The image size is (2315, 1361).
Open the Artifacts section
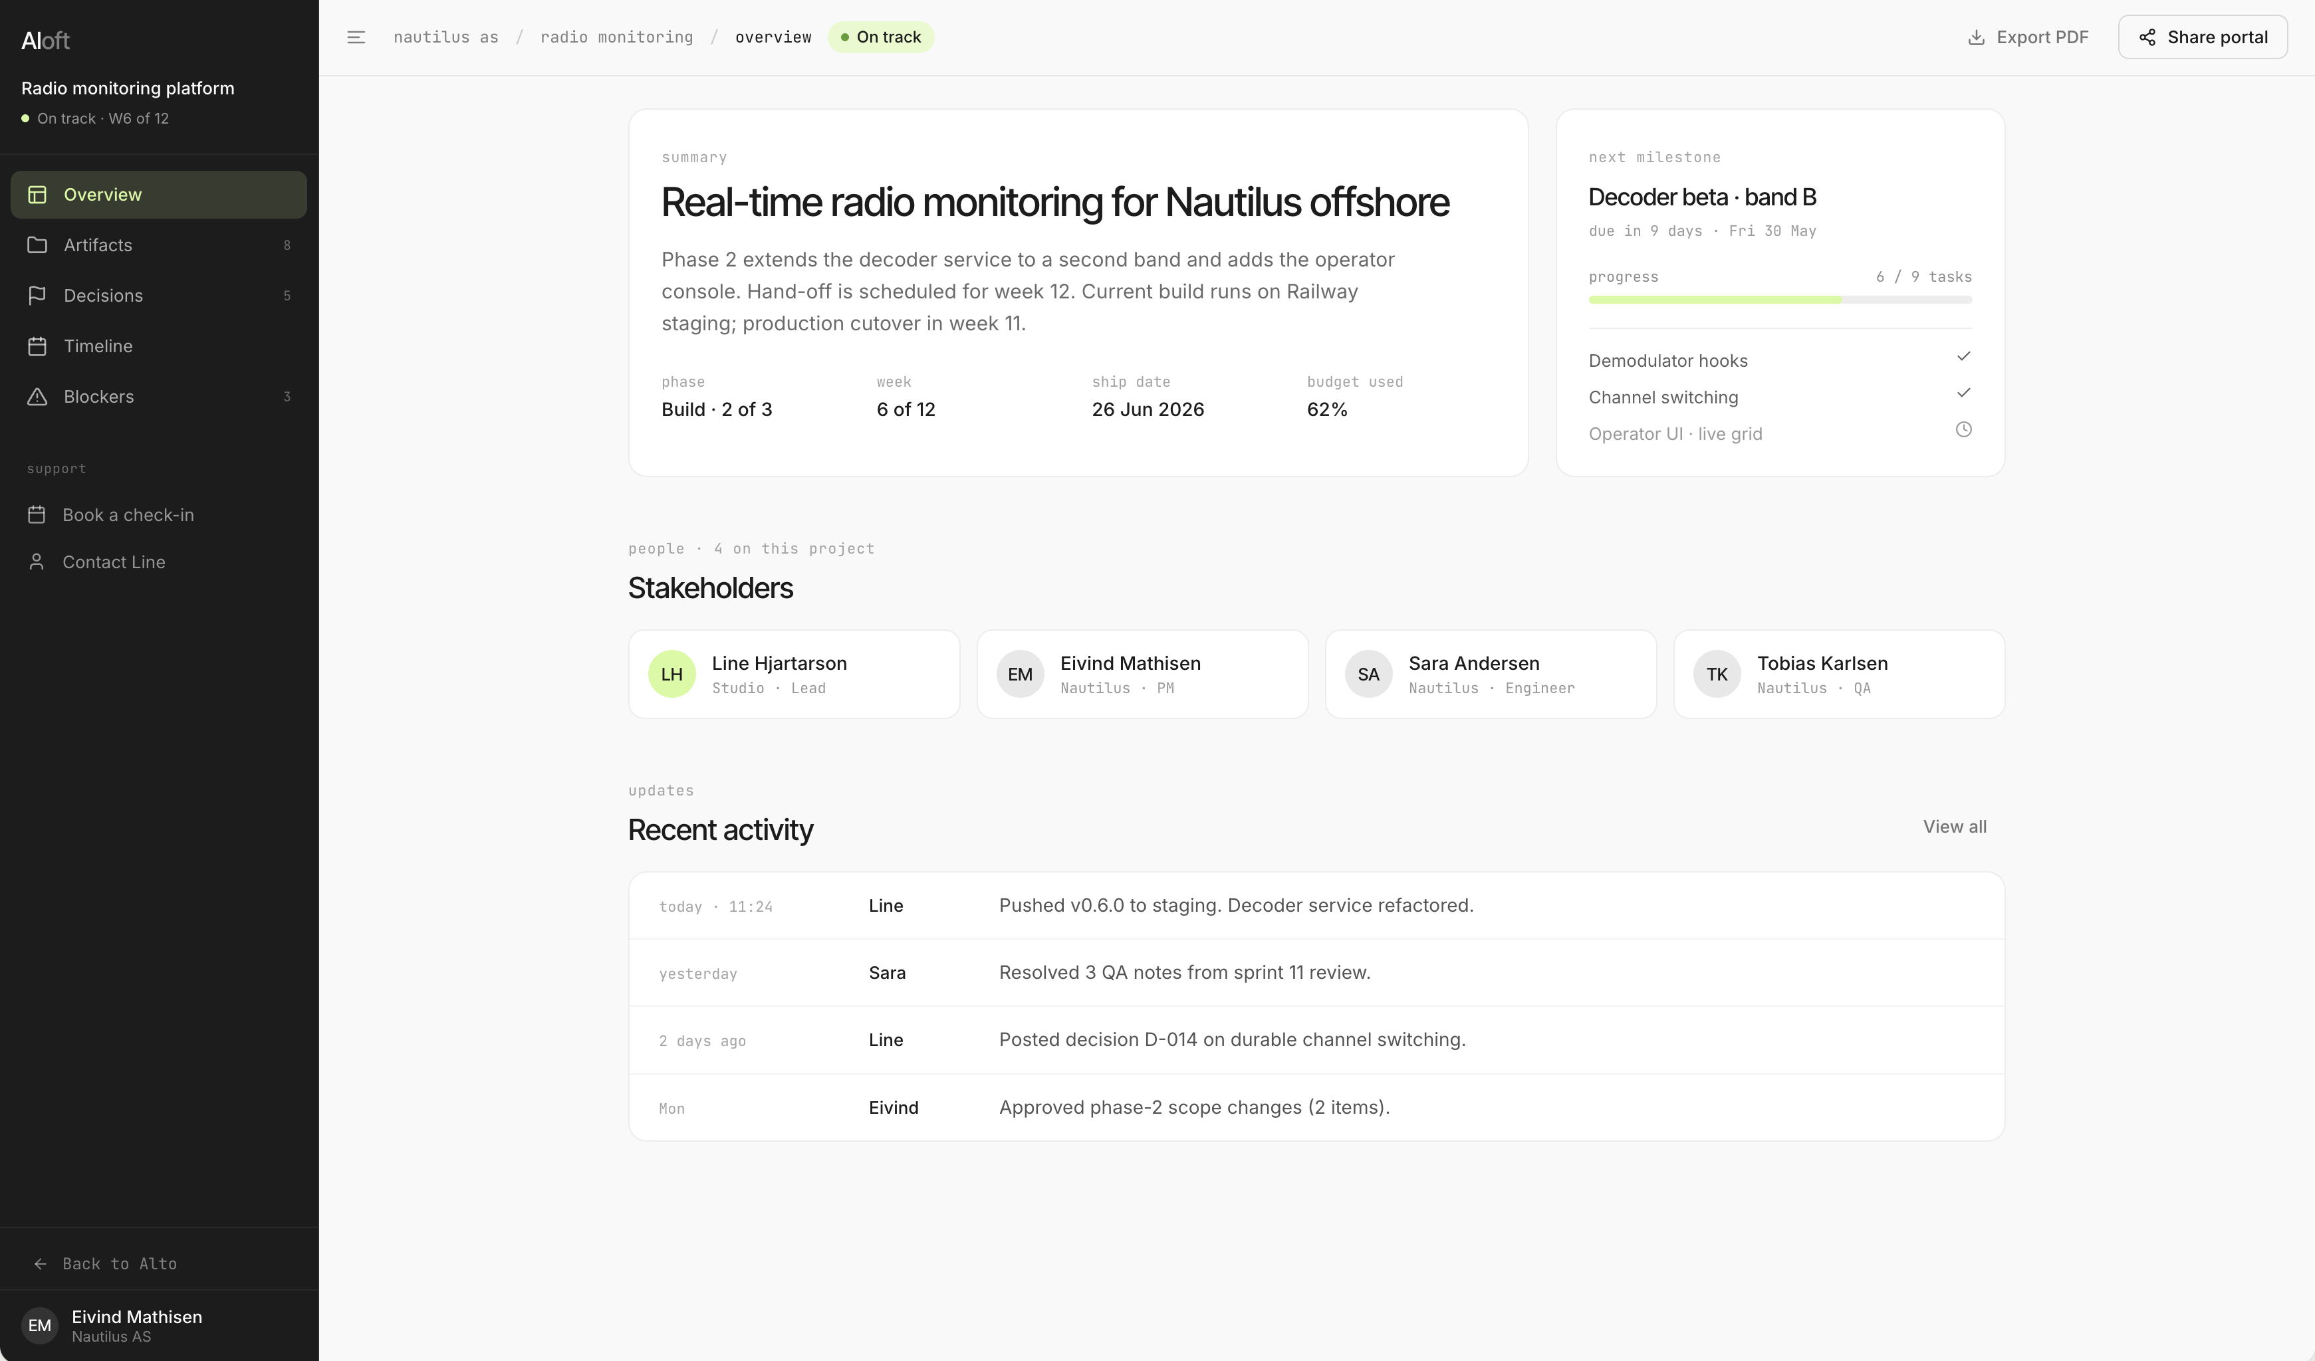(x=158, y=245)
